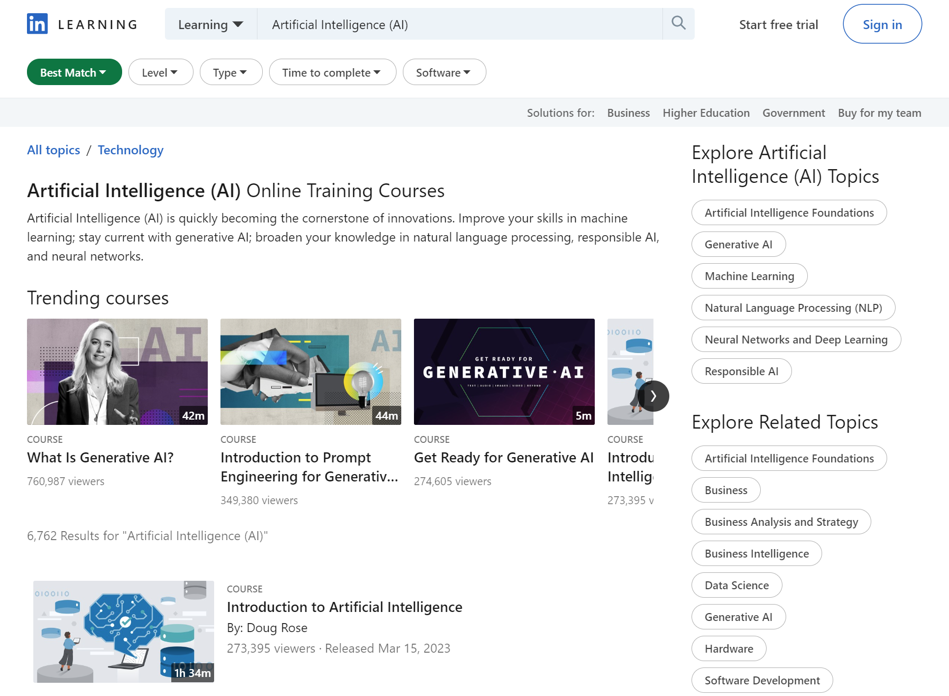Image resolution: width=949 pixels, height=696 pixels.
Task: Open Introduction to Artificial Intelligence result title
Action: [x=345, y=607]
